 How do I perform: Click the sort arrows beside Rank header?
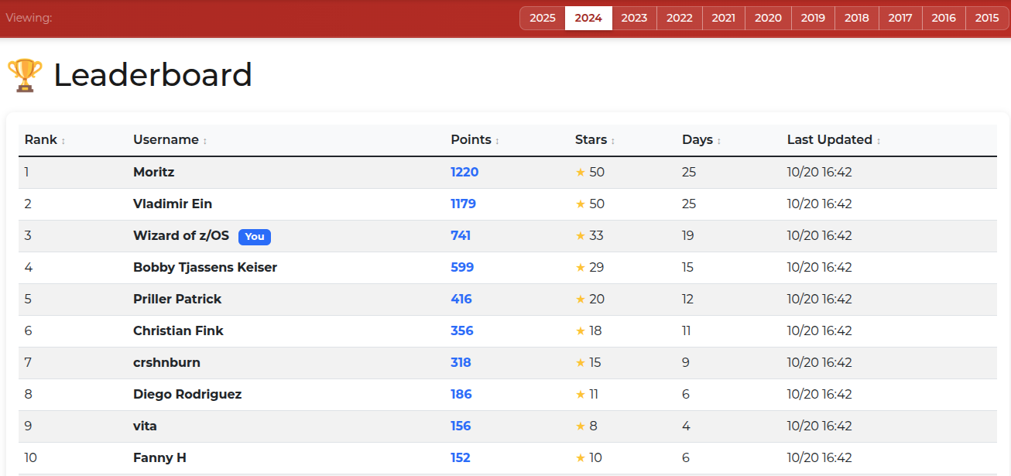[x=63, y=141]
